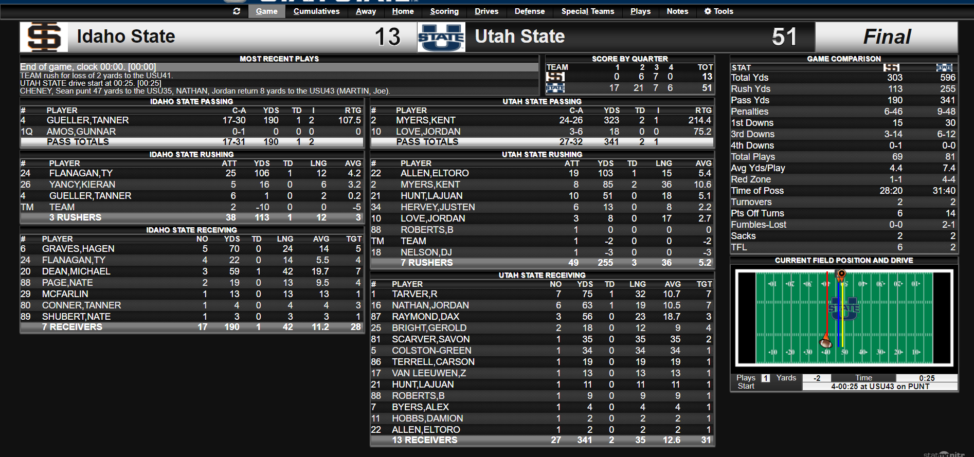Image resolution: width=974 pixels, height=457 pixels.
Task: Open the Drives tab
Action: point(485,11)
